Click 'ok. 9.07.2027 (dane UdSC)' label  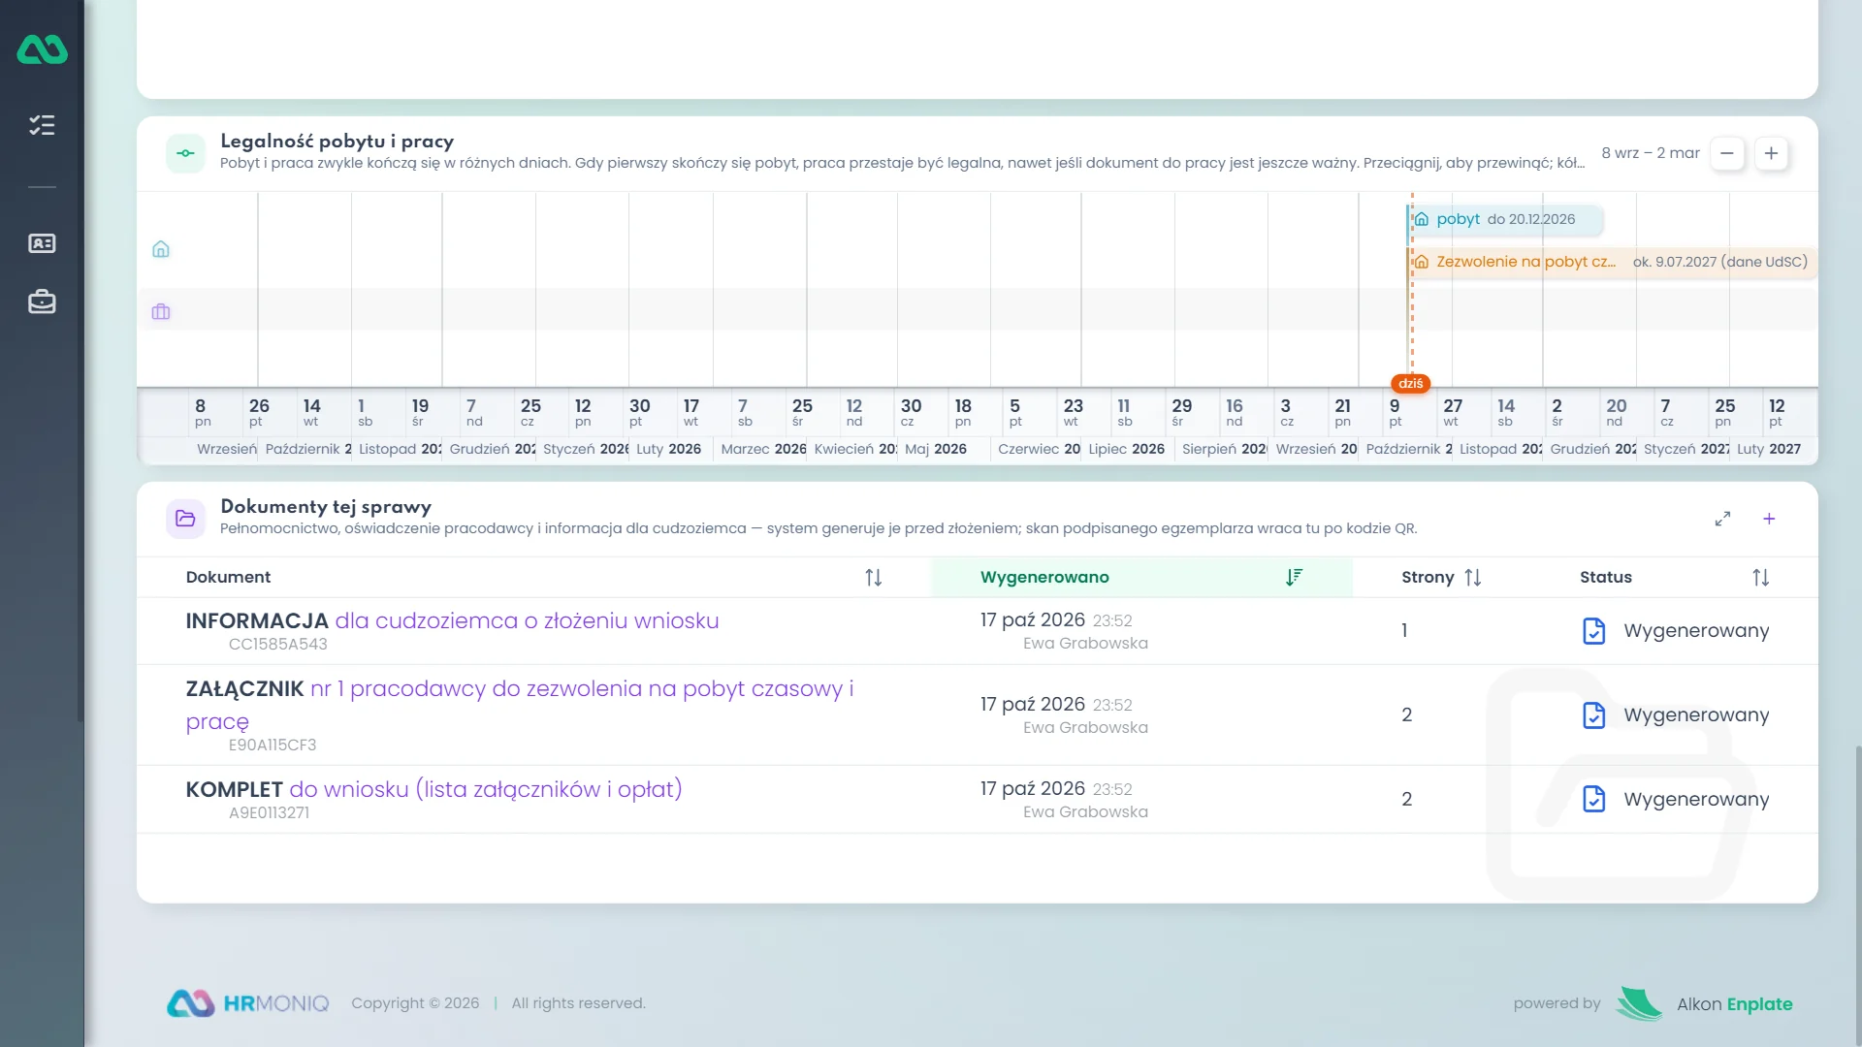1719,262
